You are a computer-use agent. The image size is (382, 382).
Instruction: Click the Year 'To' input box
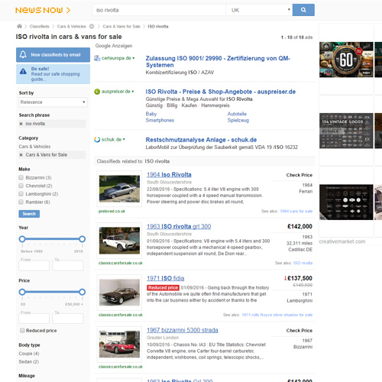[68, 265]
